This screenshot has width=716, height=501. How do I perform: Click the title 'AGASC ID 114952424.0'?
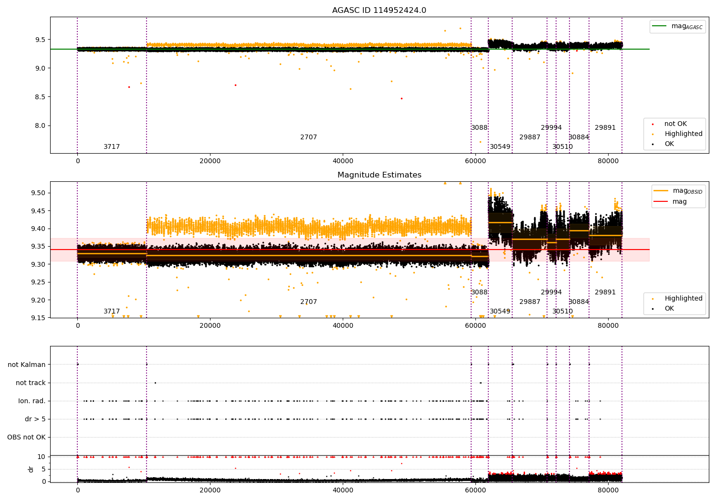379,10
